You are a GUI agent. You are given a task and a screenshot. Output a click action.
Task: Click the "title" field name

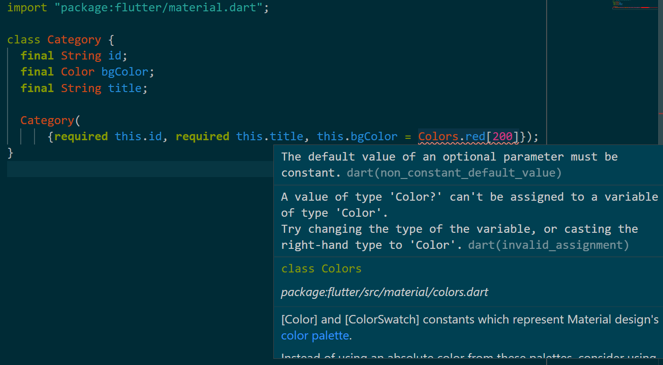[124, 88]
